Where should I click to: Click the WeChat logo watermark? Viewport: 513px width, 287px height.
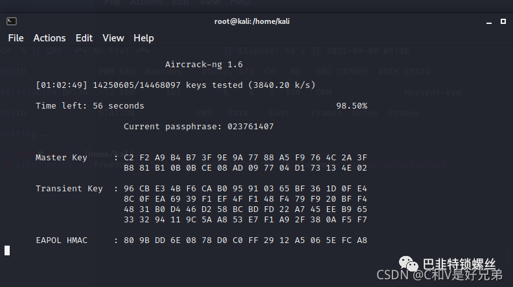pyautogui.click(x=408, y=264)
